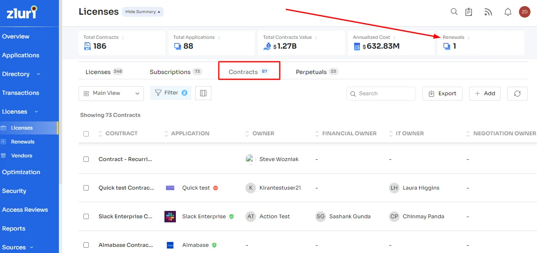Open the Main View dropdown
Image resolution: width=537 pixels, height=253 pixels.
pos(111,94)
